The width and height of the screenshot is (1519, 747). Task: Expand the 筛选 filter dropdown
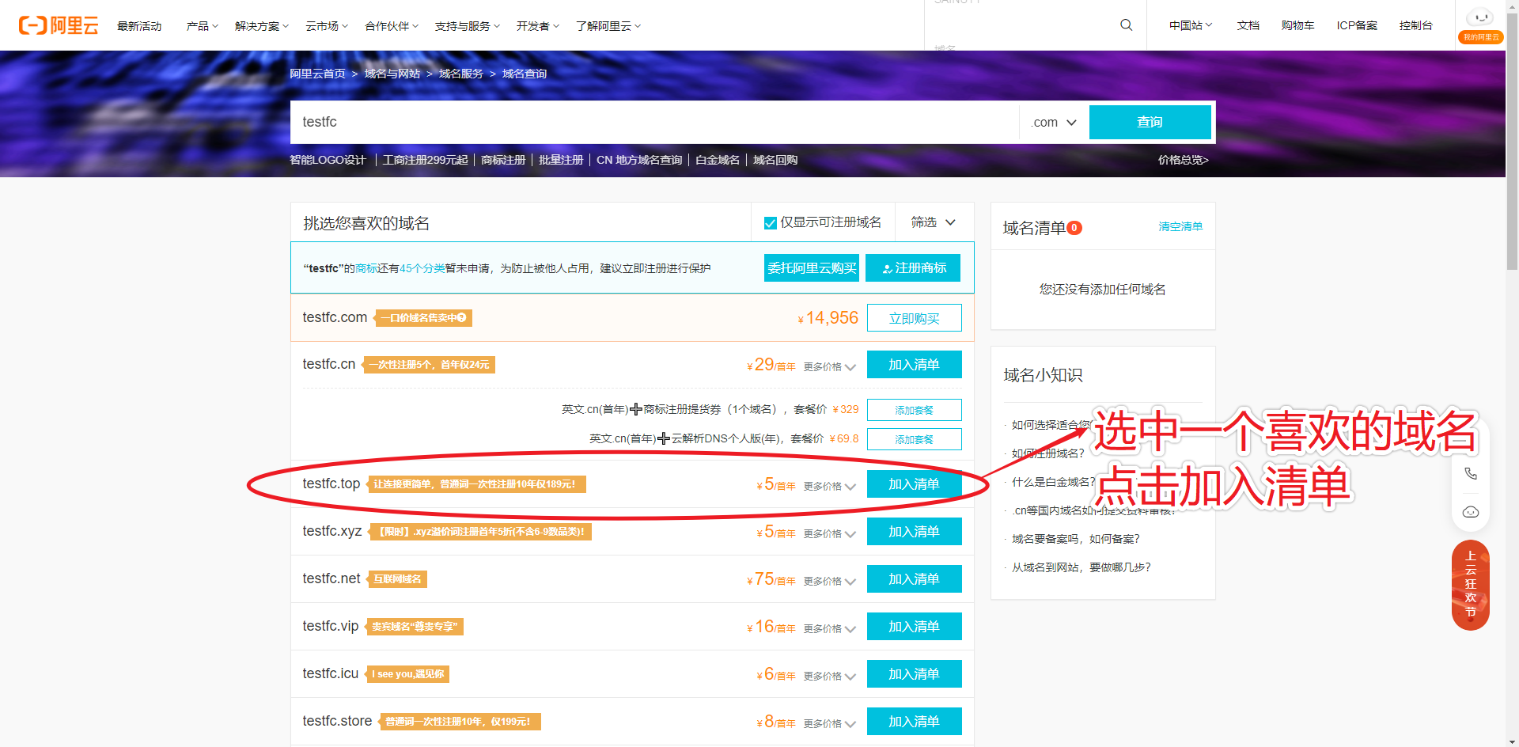pyautogui.click(x=934, y=222)
